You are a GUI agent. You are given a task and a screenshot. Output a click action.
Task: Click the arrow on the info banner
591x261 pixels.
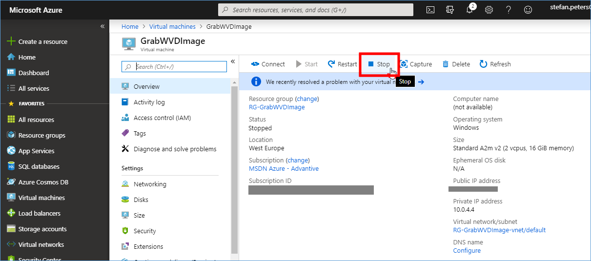click(x=421, y=82)
